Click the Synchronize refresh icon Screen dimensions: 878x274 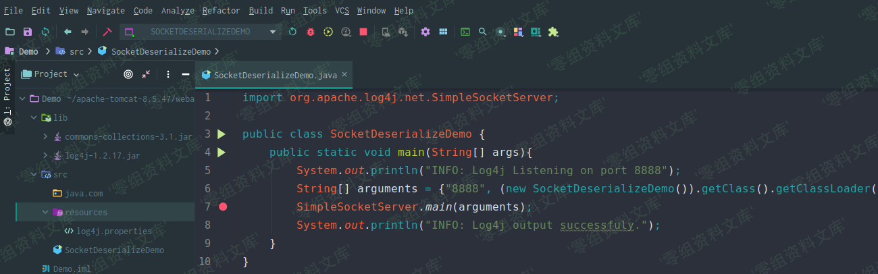tap(45, 32)
